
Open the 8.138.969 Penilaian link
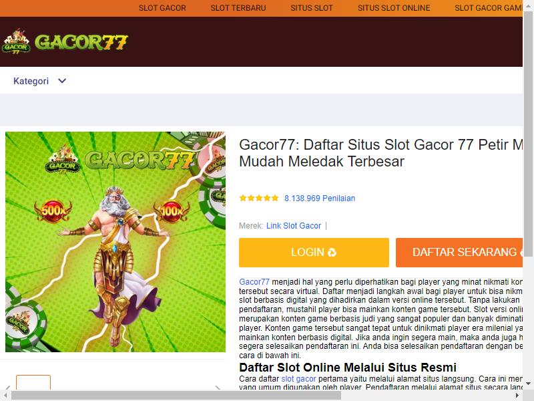(x=320, y=198)
